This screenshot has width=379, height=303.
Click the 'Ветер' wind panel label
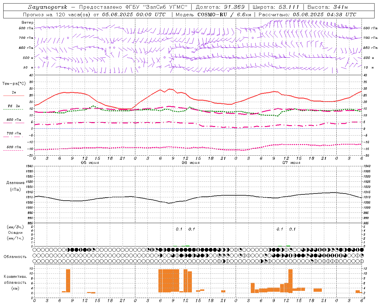coord(28,22)
